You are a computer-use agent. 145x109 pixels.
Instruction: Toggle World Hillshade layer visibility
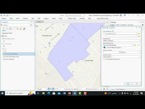(4, 59)
